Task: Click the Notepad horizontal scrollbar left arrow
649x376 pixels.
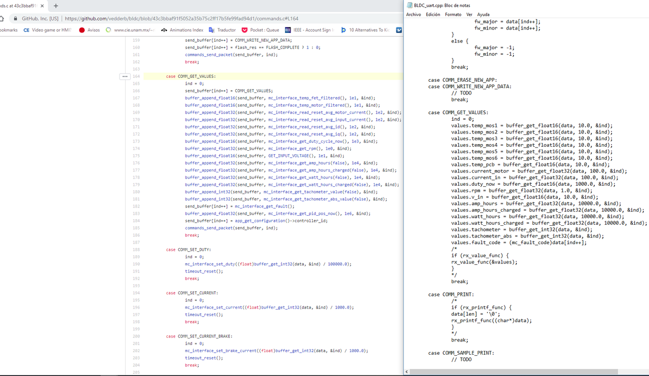Action: tap(407, 372)
